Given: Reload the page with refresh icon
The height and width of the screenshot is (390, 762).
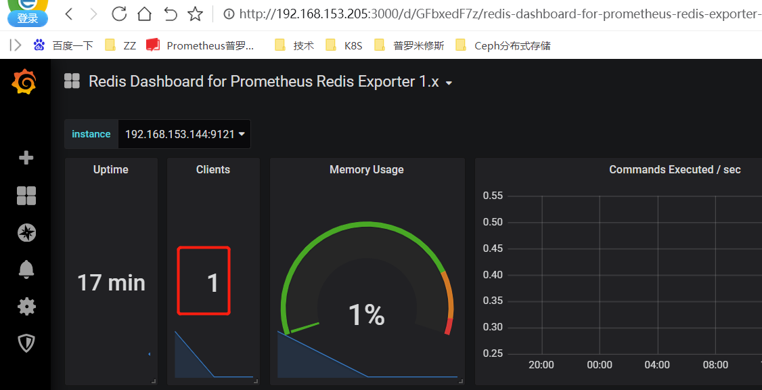Looking at the screenshot, I should (x=119, y=14).
